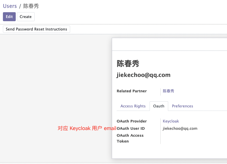
Task: Click the OAuth User ID field label
Action: click(131, 128)
